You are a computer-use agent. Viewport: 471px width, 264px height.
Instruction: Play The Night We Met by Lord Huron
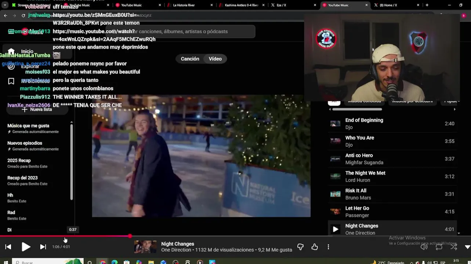392,176
